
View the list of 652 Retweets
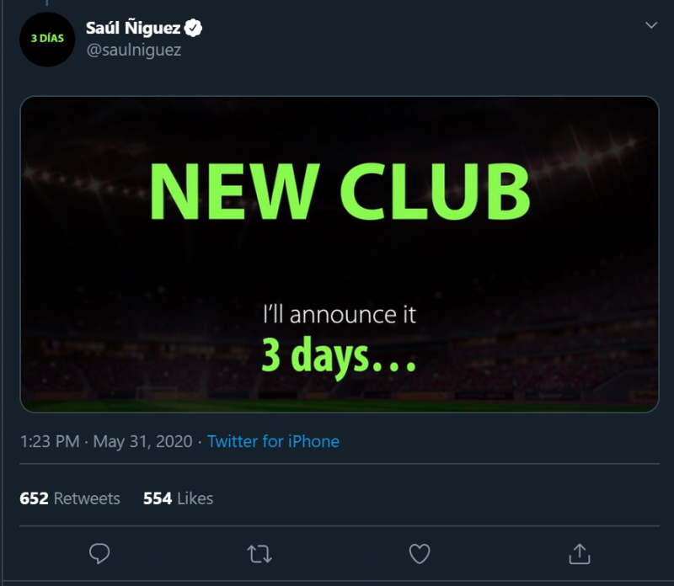coord(70,498)
